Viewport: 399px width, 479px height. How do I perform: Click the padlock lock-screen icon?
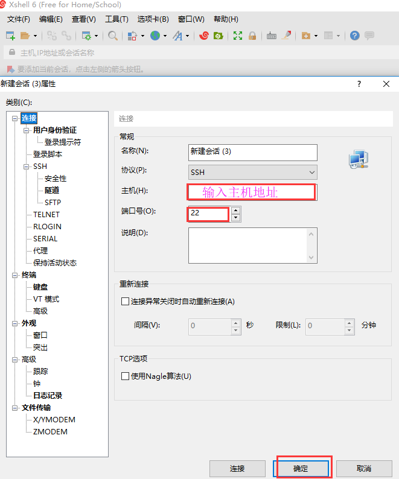(252, 36)
